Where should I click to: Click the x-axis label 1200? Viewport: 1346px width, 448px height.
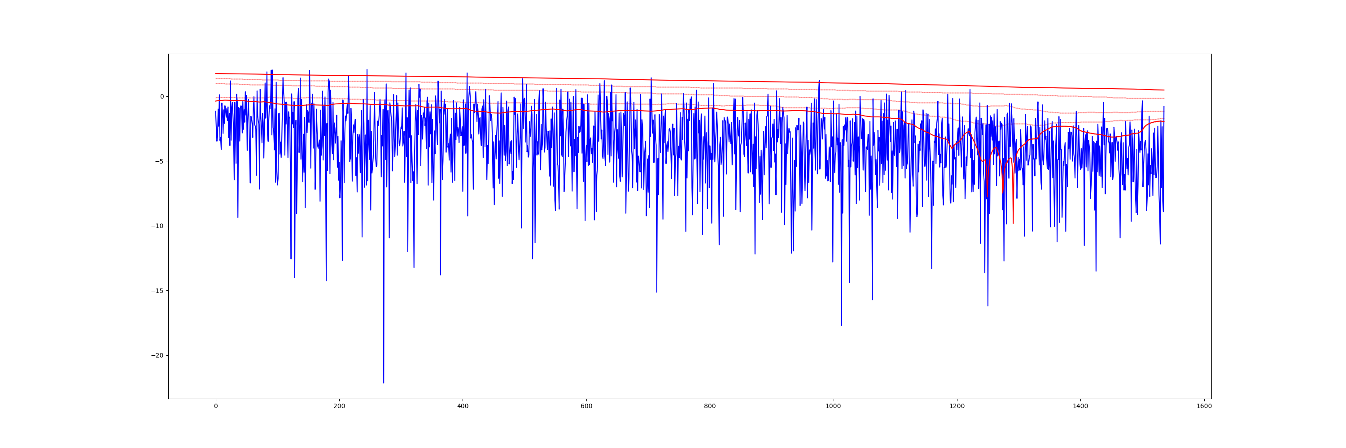click(957, 406)
